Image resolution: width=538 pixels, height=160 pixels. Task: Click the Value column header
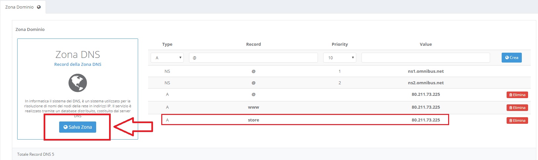[x=426, y=44]
